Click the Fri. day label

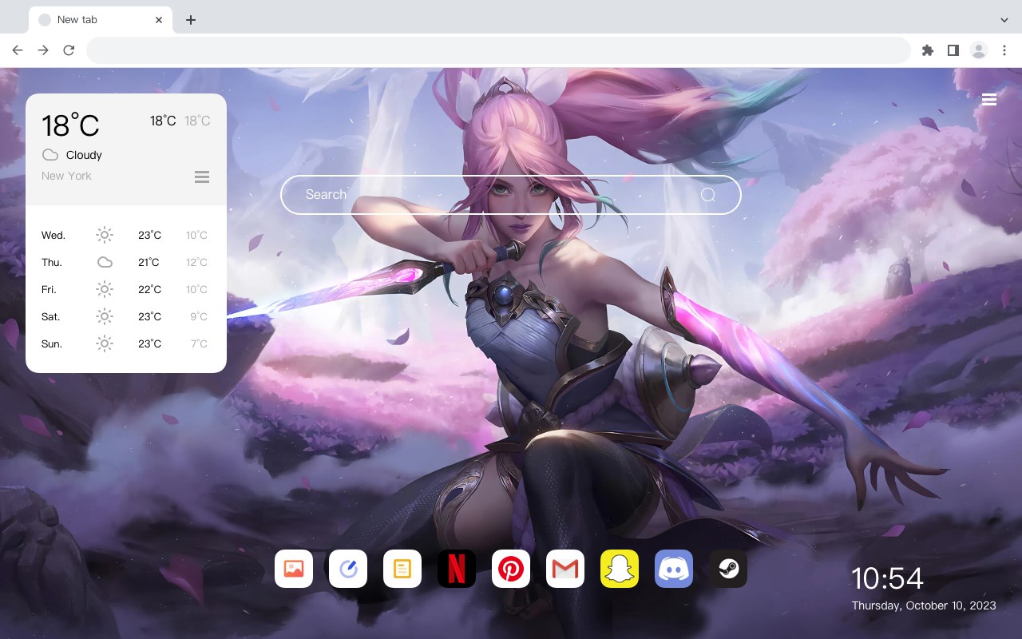click(x=49, y=289)
